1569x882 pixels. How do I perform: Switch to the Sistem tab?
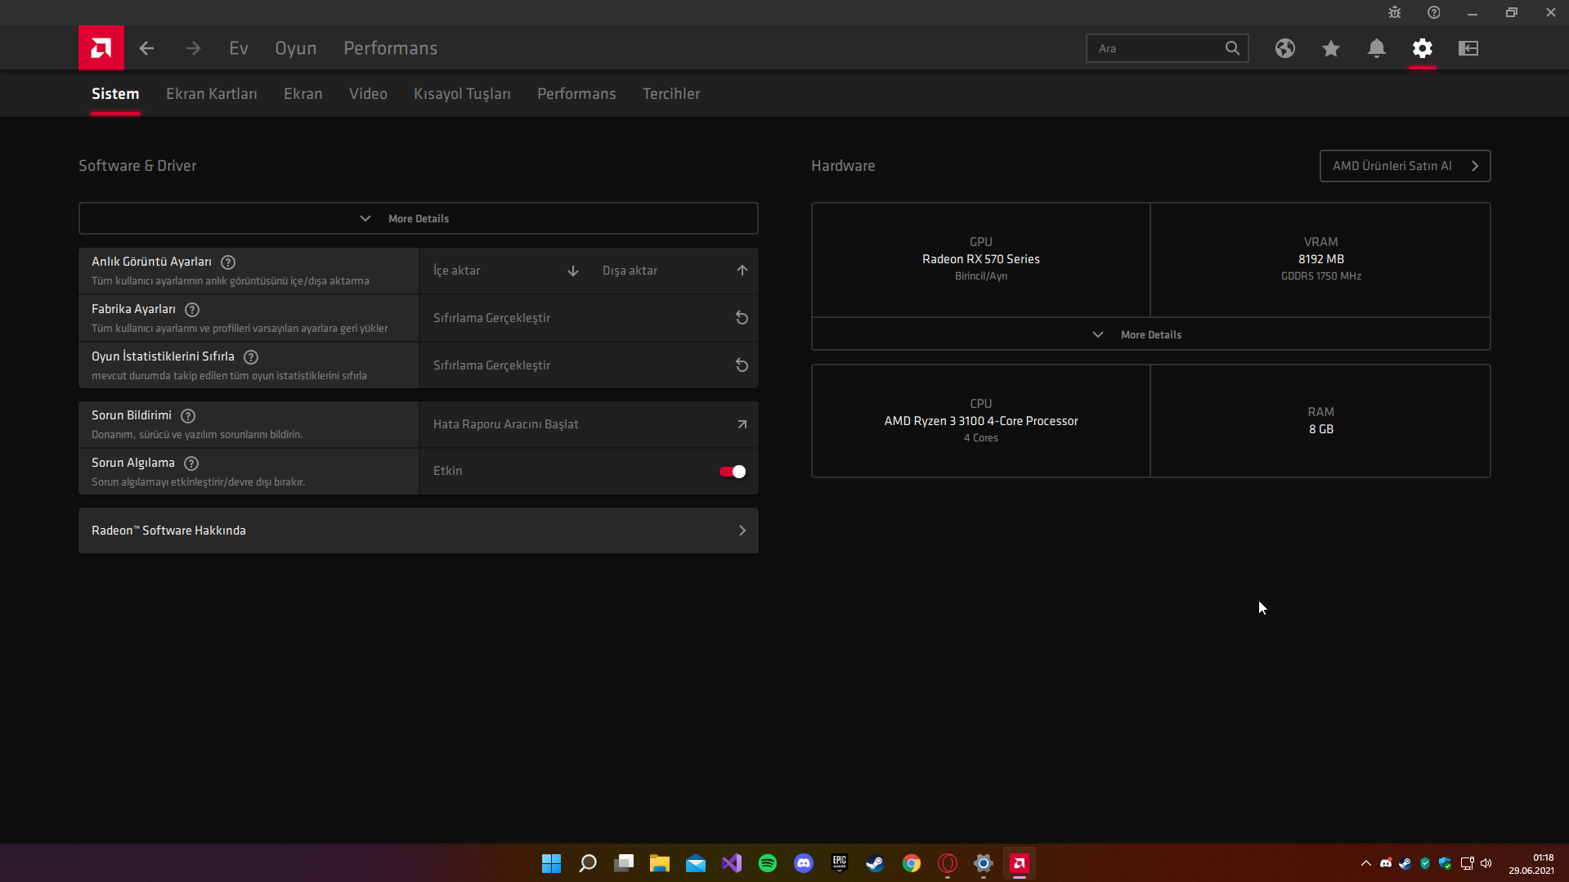tap(115, 94)
